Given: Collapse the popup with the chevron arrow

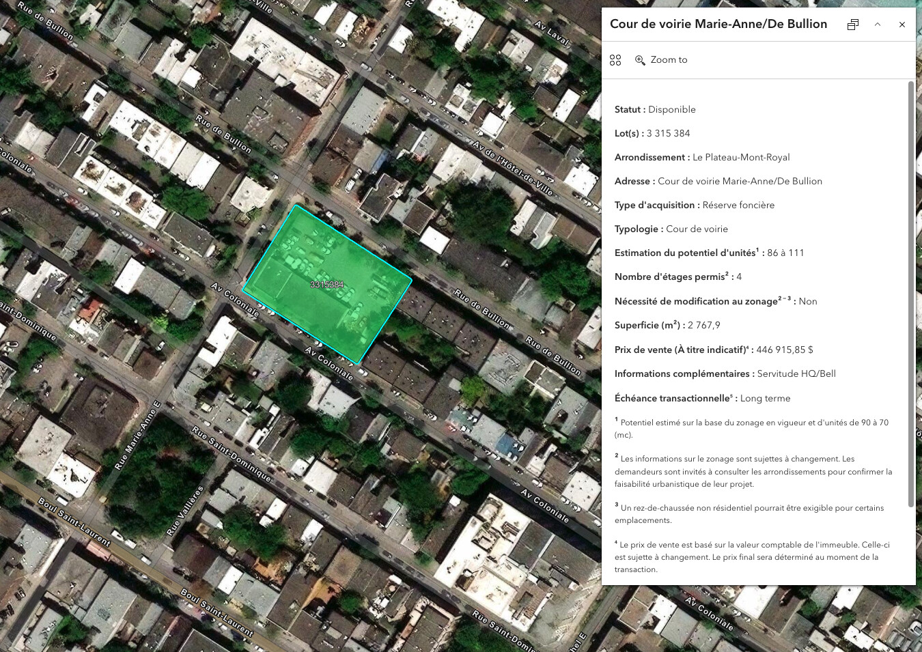Looking at the screenshot, I should [x=878, y=25].
